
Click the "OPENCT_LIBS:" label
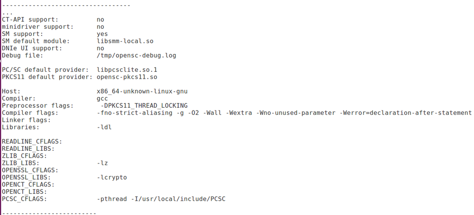click(24, 192)
